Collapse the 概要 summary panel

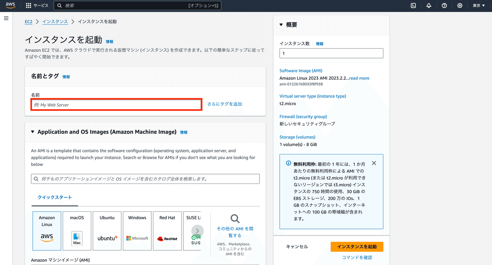tap(281, 25)
